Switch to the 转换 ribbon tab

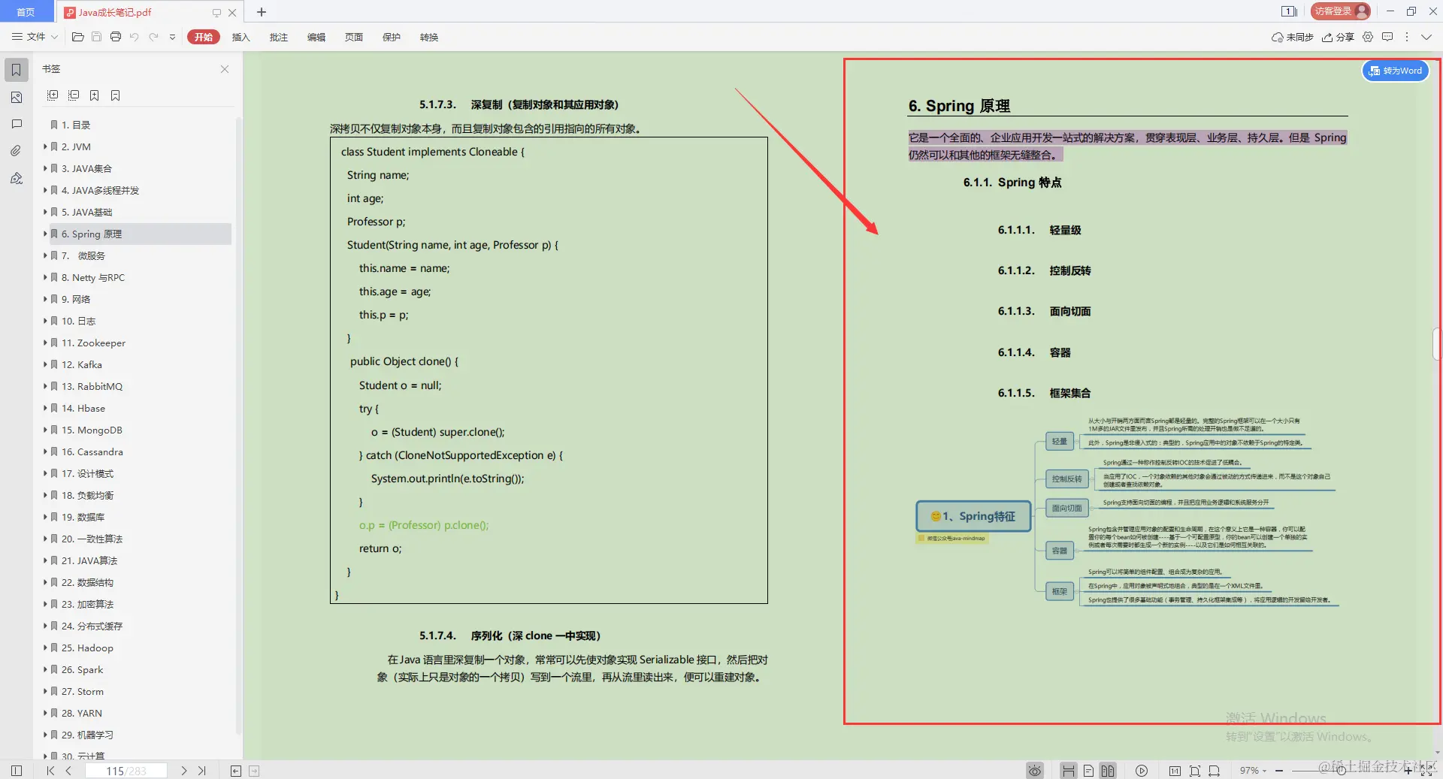pos(428,37)
